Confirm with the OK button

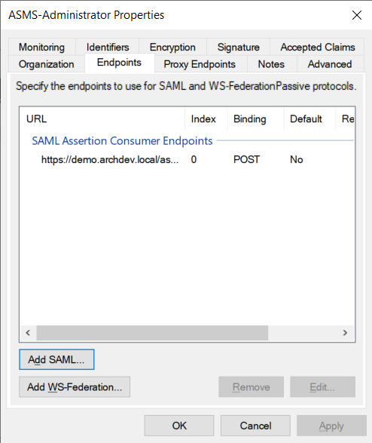coord(179,426)
